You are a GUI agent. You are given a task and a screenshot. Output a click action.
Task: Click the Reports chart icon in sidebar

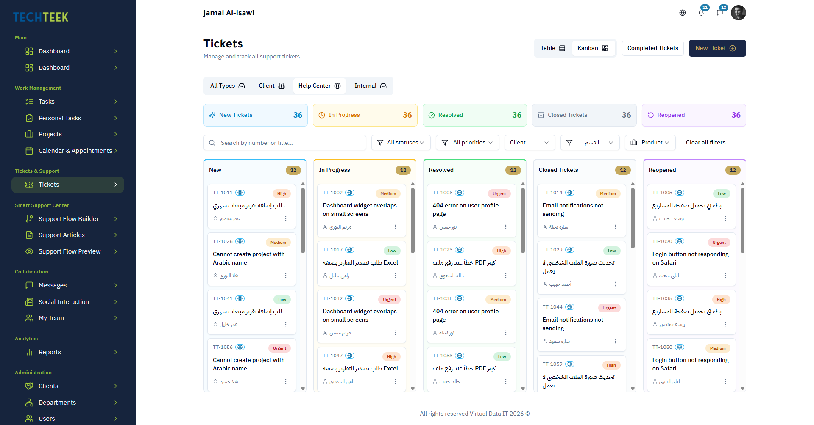click(29, 352)
